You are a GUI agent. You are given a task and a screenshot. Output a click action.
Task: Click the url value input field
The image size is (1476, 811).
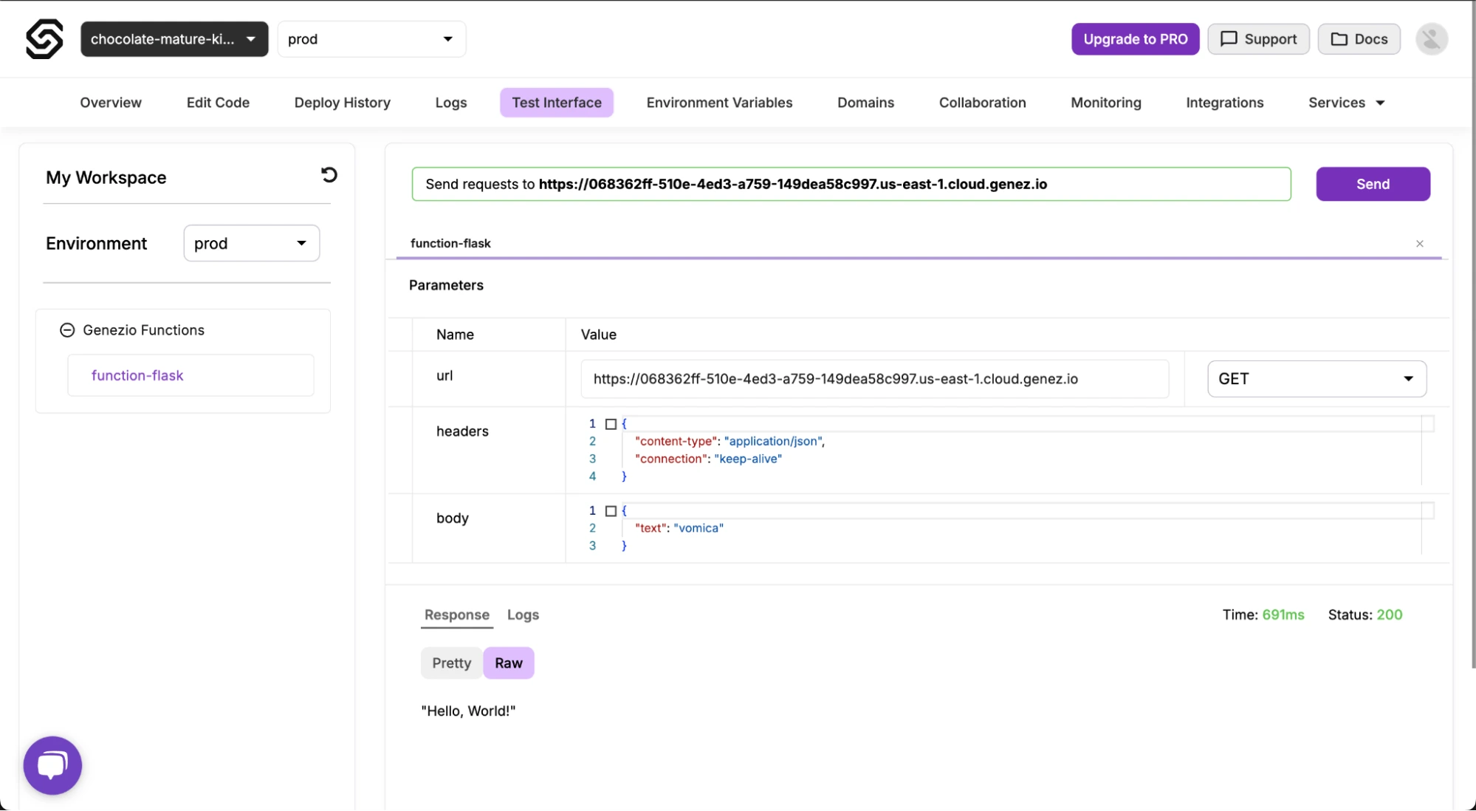[x=874, y=379]
